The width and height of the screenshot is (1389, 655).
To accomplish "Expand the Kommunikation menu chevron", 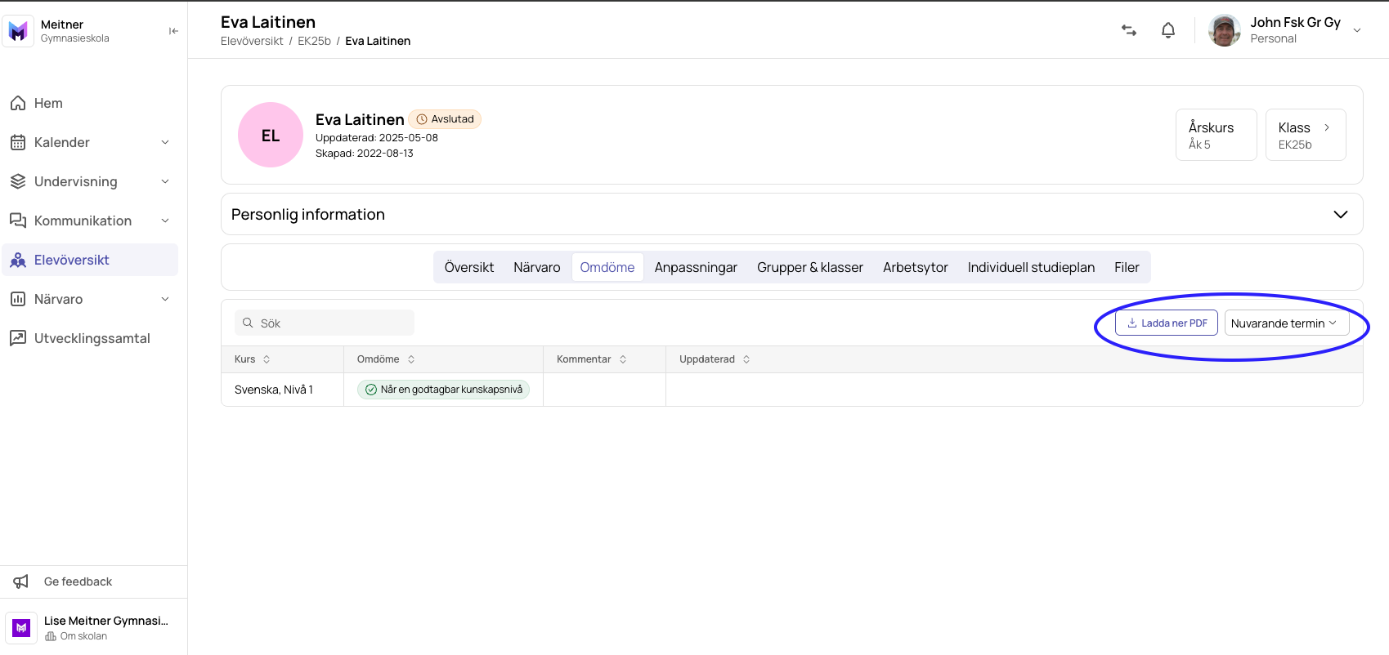I will (165, 221).
